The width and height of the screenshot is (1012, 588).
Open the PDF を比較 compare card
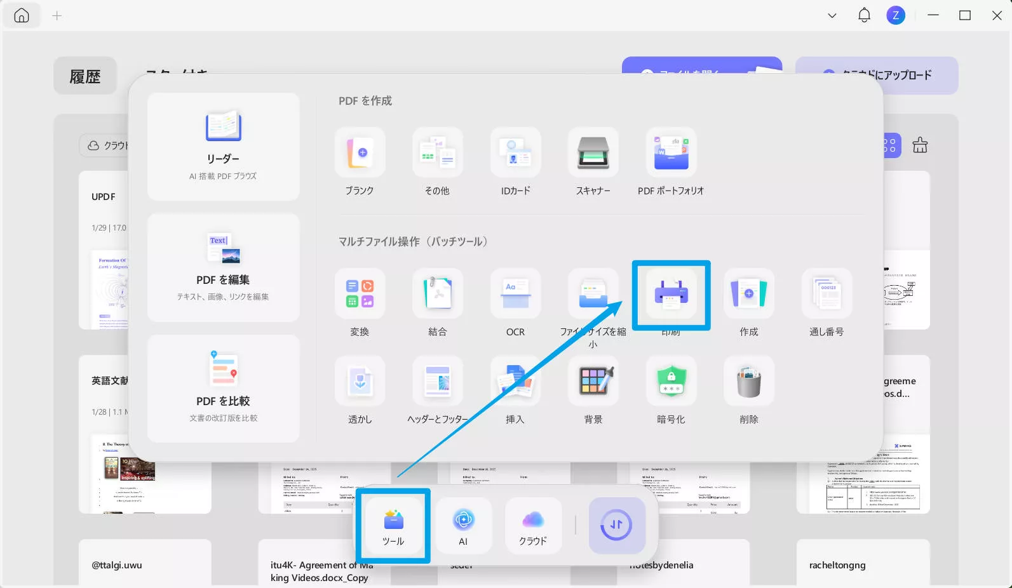(x=223, y=389)
